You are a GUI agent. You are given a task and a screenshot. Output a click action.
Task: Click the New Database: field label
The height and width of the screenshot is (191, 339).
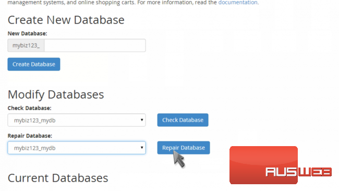point(27,33)
